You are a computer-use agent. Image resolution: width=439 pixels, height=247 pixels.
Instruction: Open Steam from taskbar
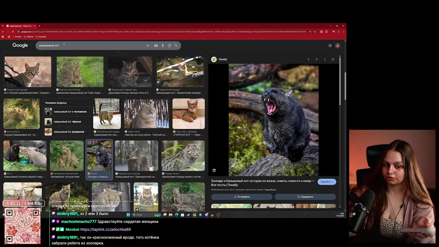188,215
